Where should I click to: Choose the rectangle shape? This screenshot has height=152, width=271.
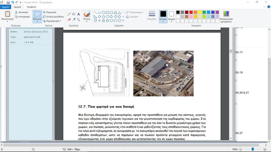pyautogui.click(x=107, y=13)
